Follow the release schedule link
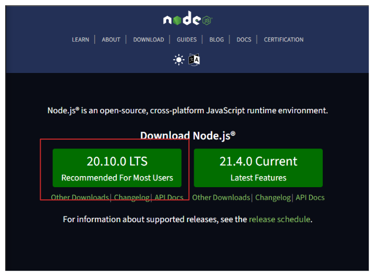Image resolution: width=374 pixels, height=276 pixels. coord(279,219)
